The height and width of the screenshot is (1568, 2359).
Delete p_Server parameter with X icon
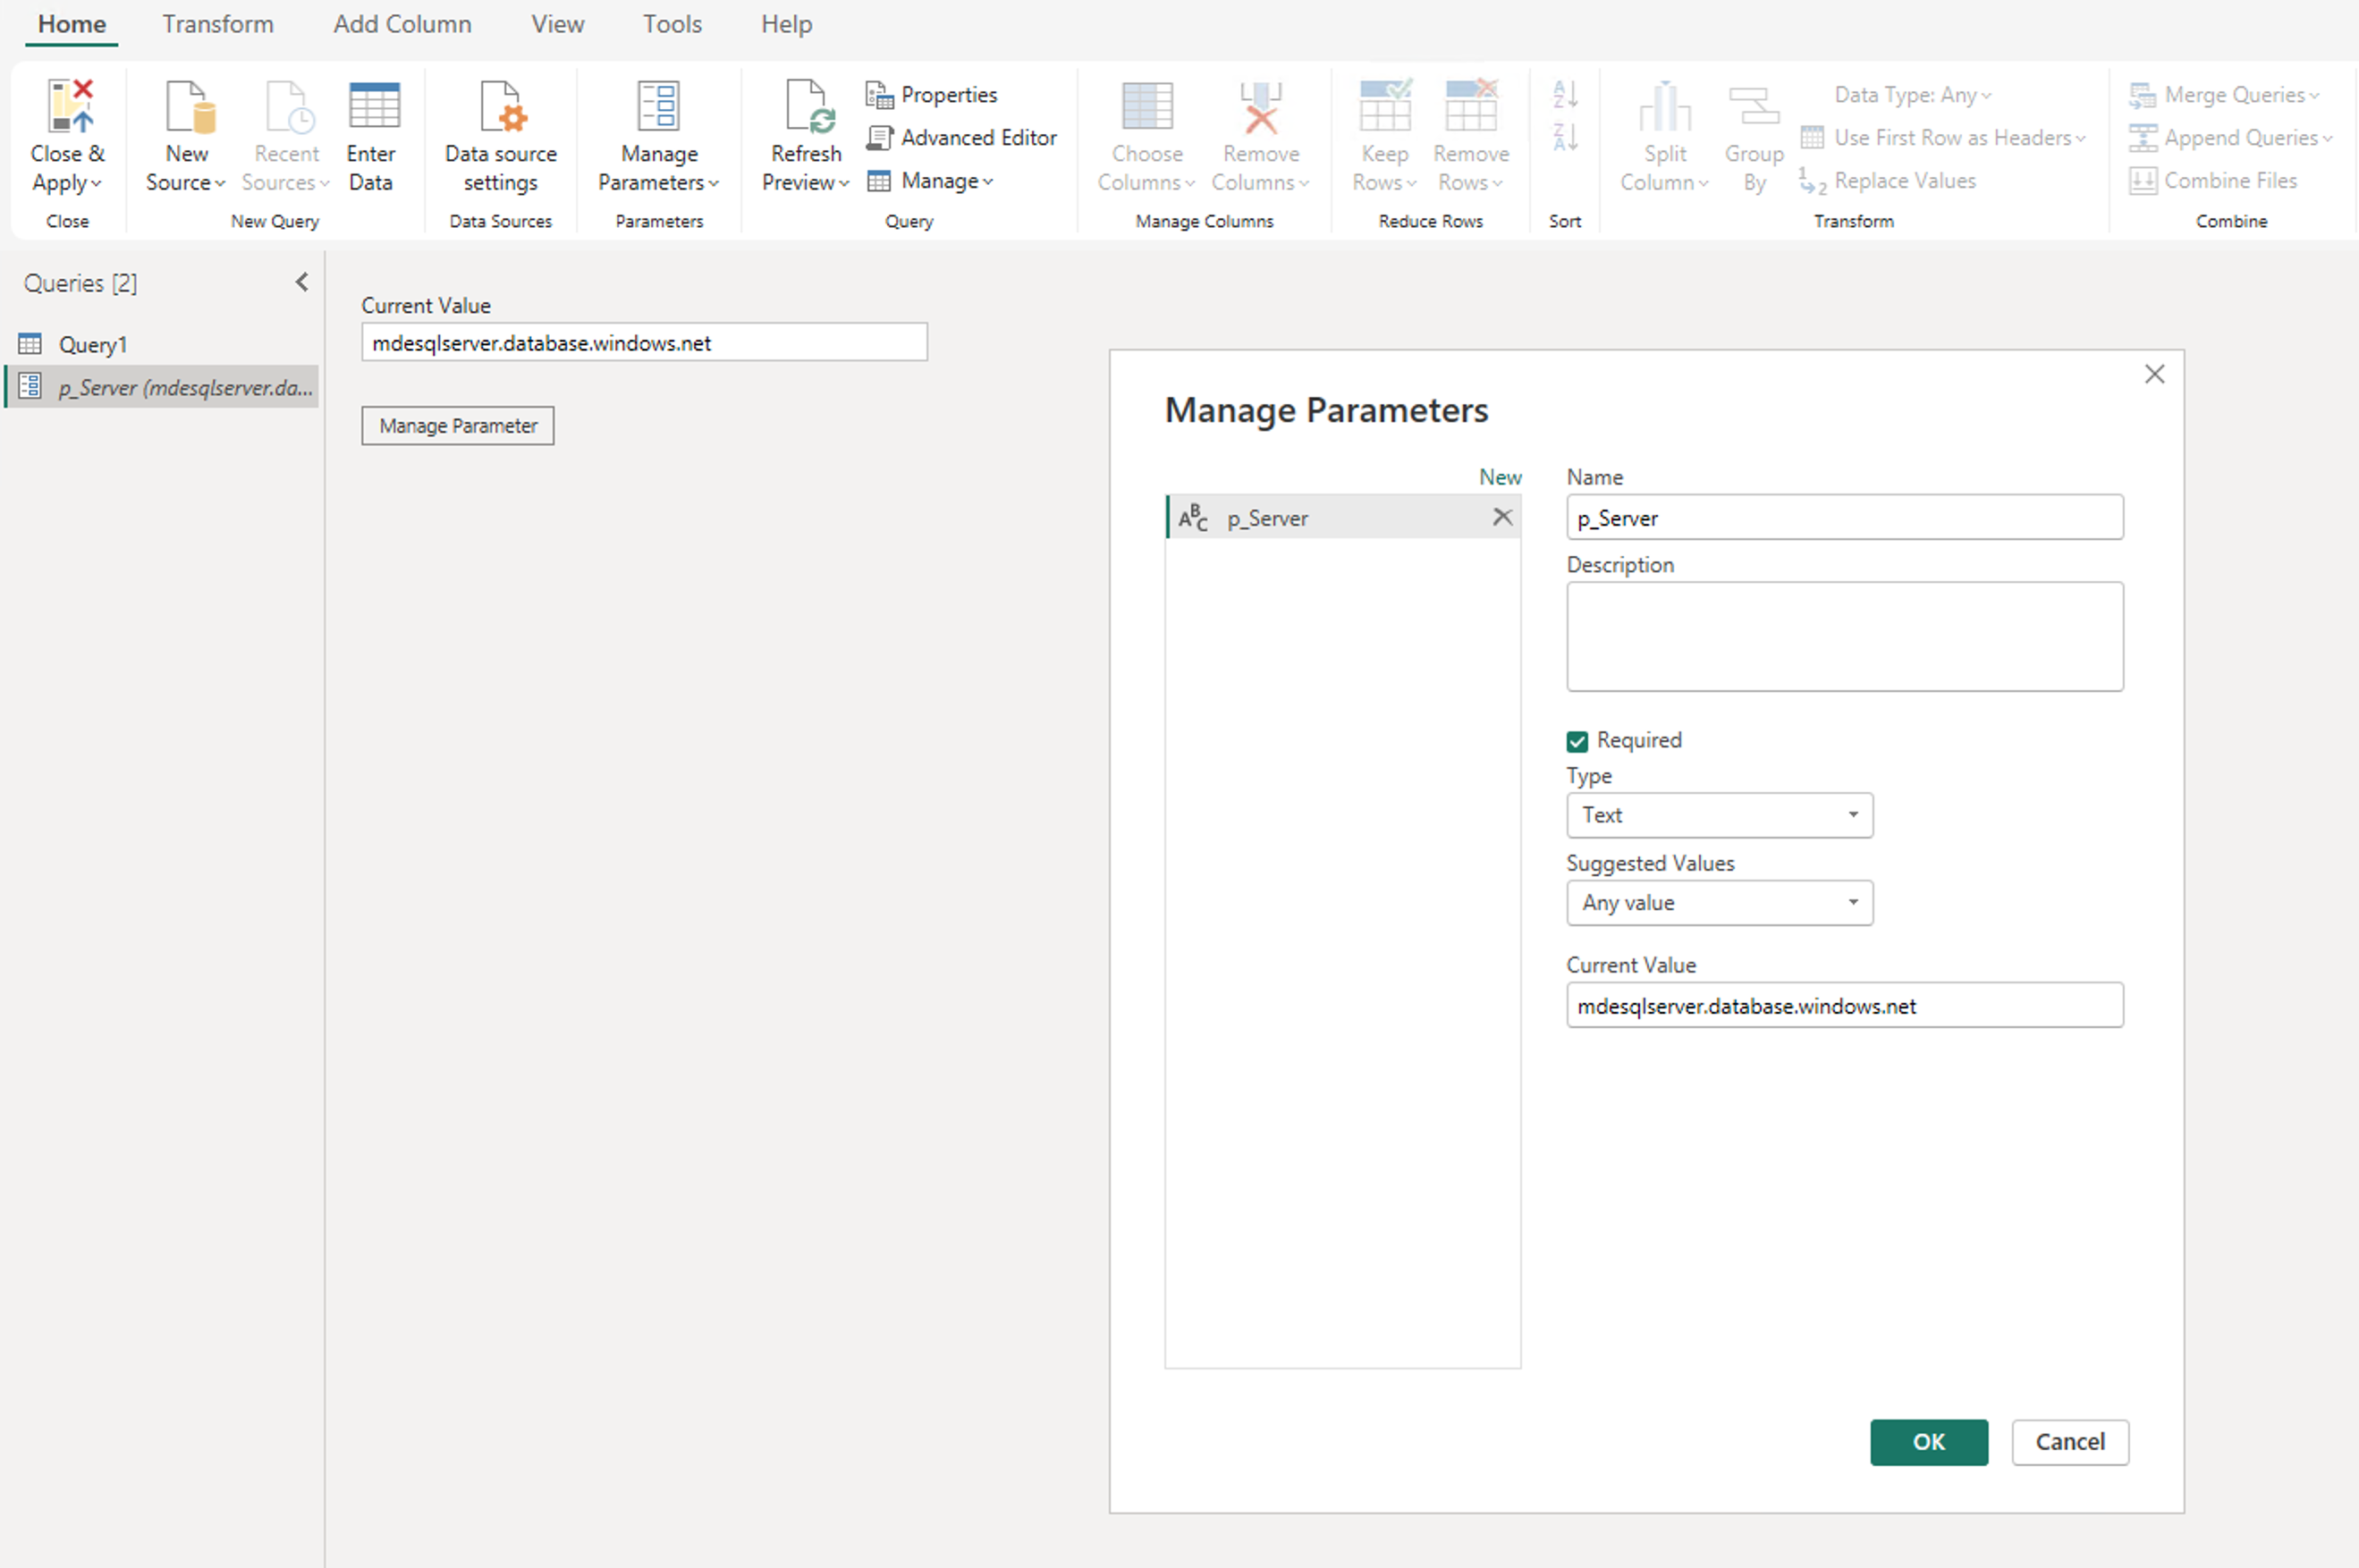click(1502, 517)
